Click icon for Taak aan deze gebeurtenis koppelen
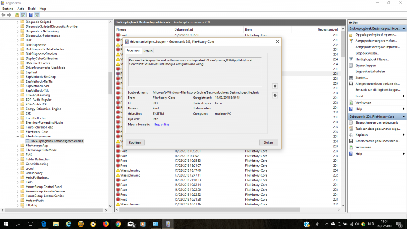The width and height of the screenshot is (407, 229). pyautogui.click(x=351, y=129)
